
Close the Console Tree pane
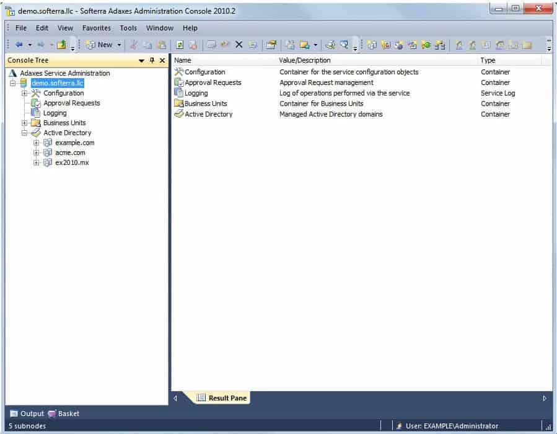point(162,60)
